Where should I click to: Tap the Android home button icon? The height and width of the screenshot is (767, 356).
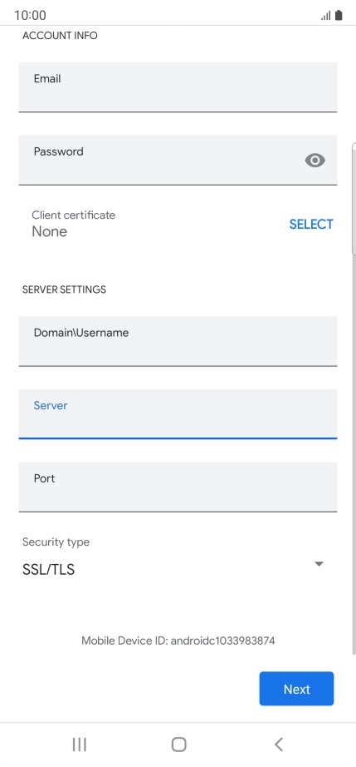pyautogui.click(x=179, y=744)
